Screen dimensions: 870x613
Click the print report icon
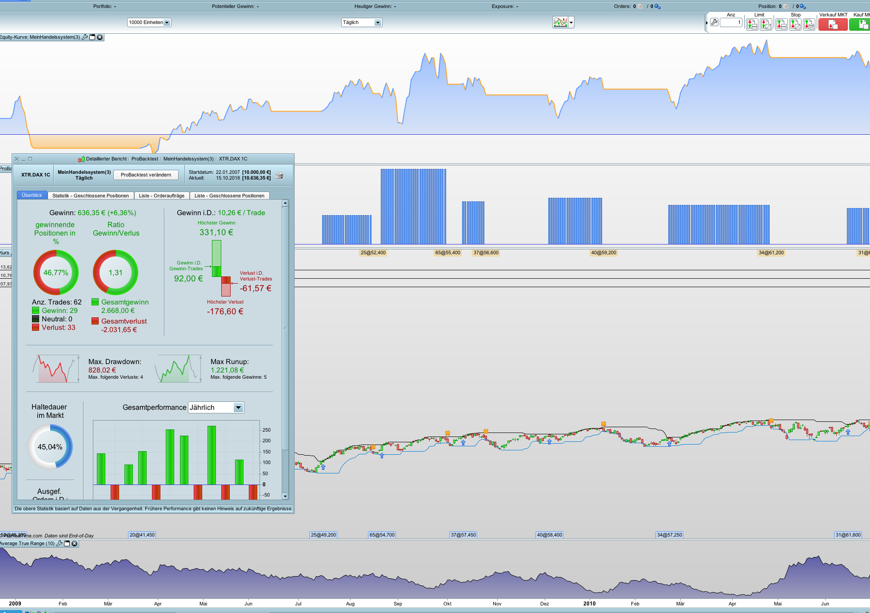coord(279,175)
